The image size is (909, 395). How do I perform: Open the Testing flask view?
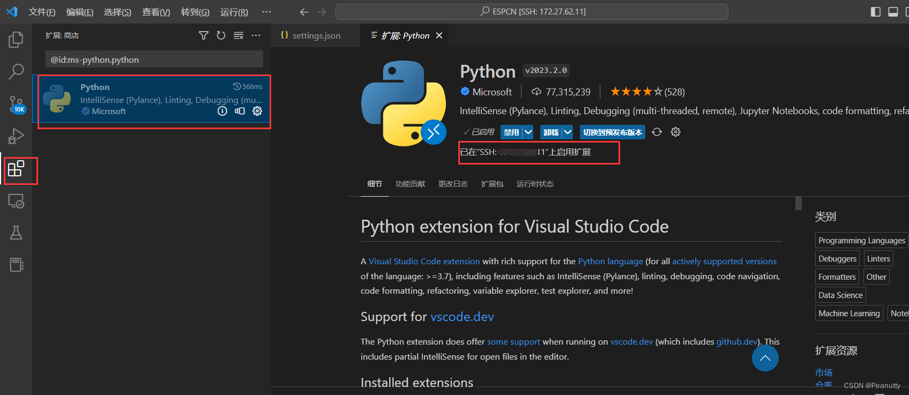click(16, 233)
